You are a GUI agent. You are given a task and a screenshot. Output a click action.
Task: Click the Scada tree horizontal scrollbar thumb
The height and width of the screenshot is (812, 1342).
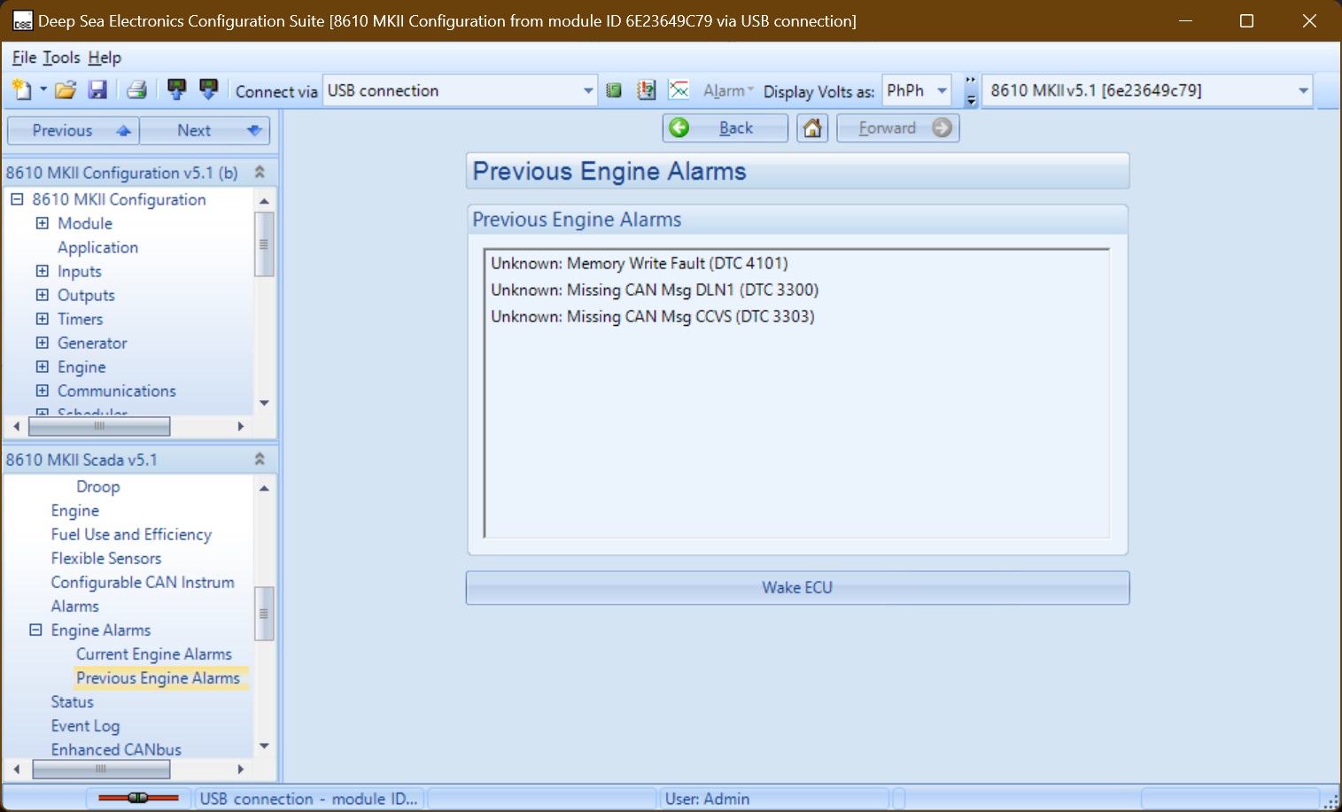coord(101,769)
